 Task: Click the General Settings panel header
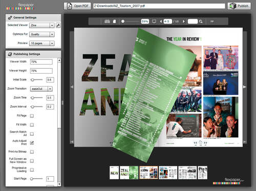pyautogui.click(x=33, y=17)
